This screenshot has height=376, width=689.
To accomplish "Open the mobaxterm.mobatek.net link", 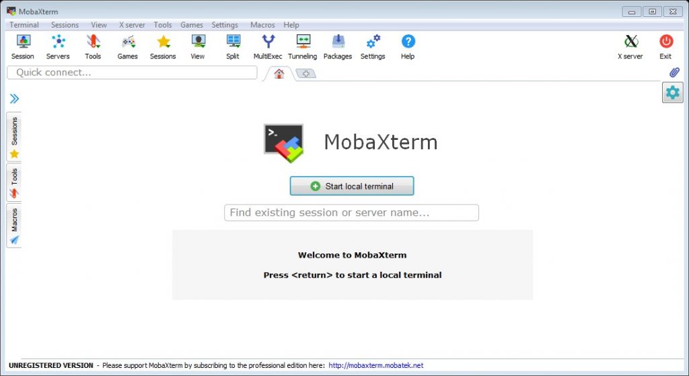I will click(375, 365).
